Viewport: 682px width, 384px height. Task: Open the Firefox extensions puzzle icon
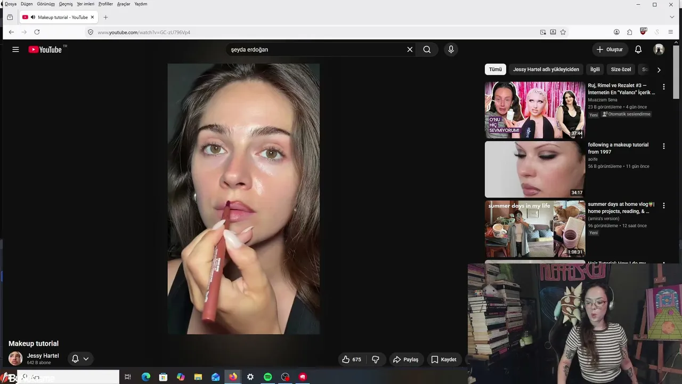tap(630, 32)
